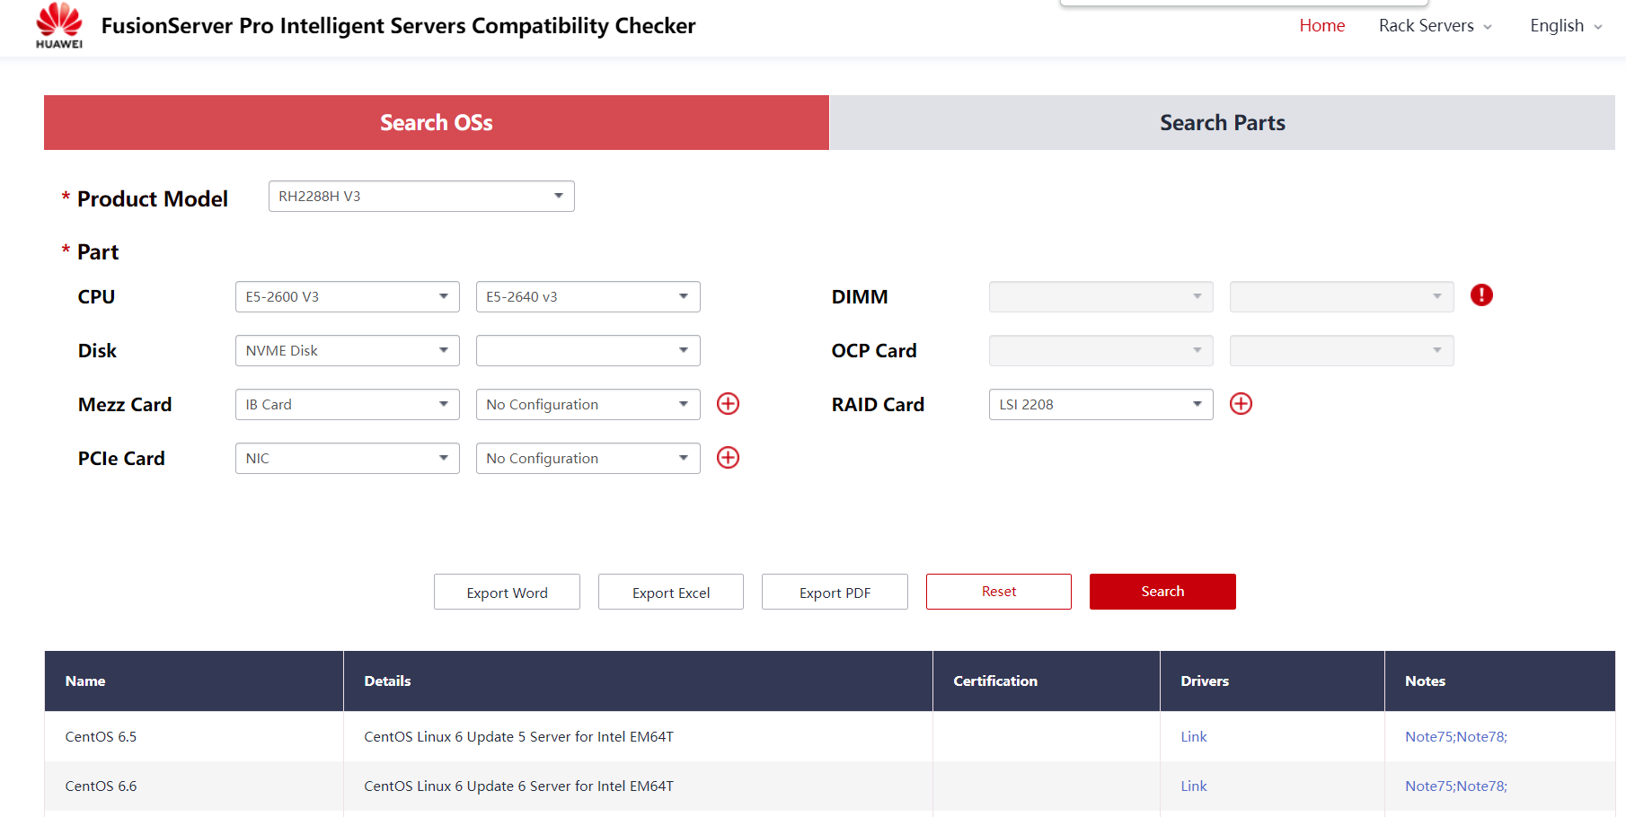The width and height of the screenshot is (1626, 817).
Task: Open the PCIe Card NIC dropdown
Action: click(348, 459)
